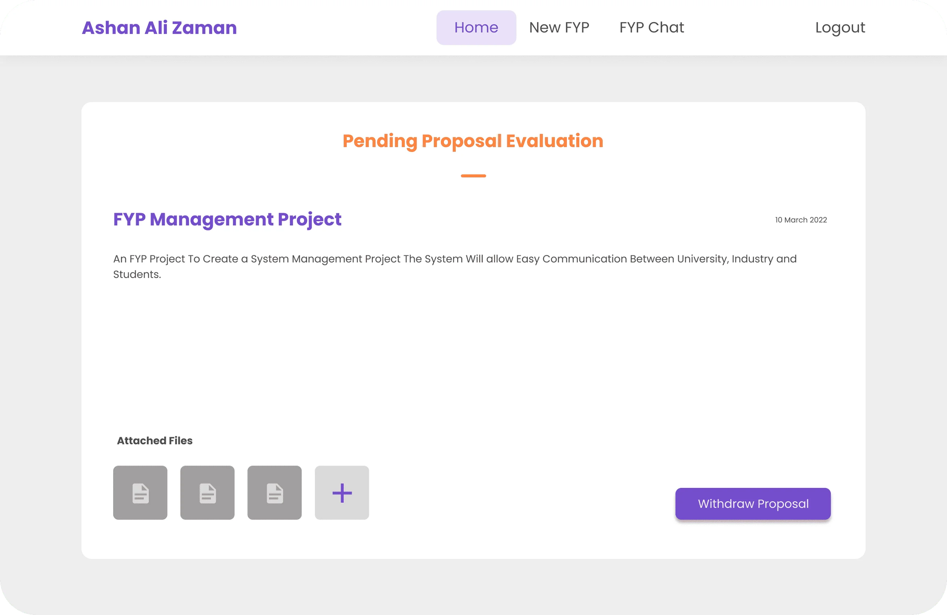947x615 pixels.
Task: Click the plus icon to attach another file
Action: 341,493
